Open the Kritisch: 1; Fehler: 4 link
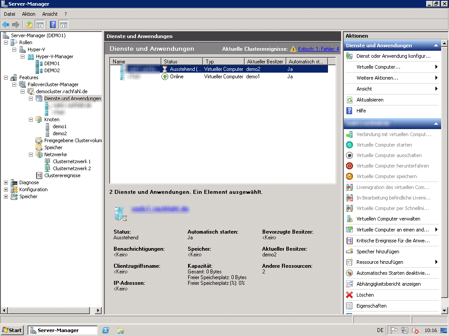Viewport: 449px width, 336px height. click(318, 49)
